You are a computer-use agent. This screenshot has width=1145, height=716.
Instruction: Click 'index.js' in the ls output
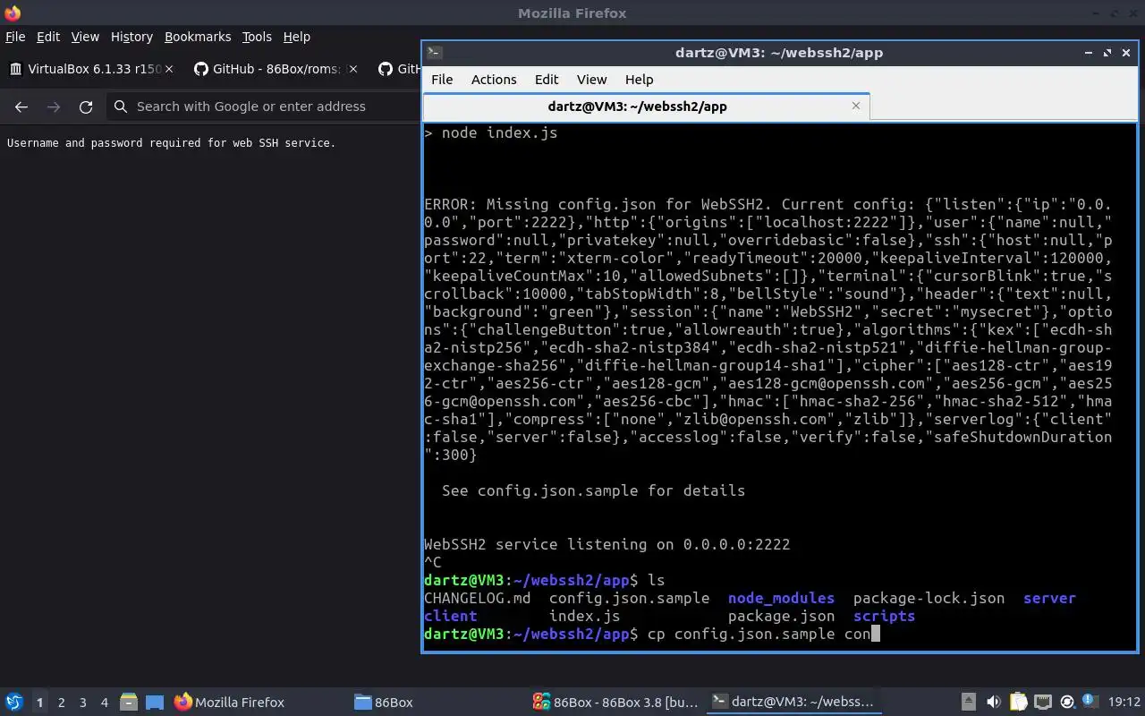(x=584, y=616)
